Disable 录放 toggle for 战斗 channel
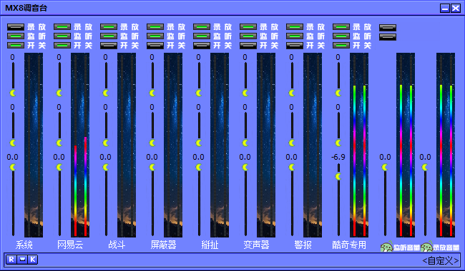Image resolution: width=465 pixels, height=271 pixels. [x=109, y=27]
